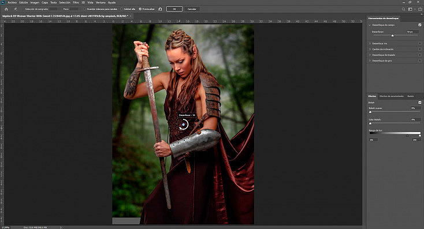Click the Photoshop logo in menu bar
Image resolution: width=424 pixels, height=229 pixels.
click(3, 2)
